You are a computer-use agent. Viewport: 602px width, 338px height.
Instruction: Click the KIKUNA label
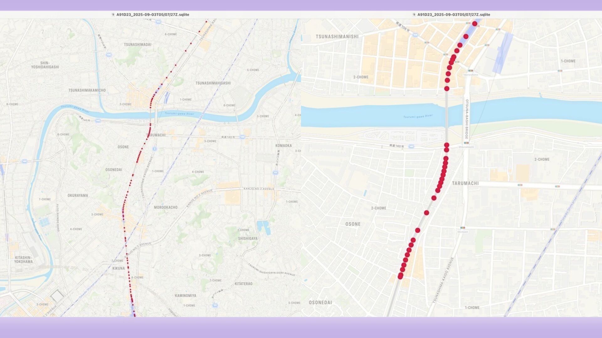pyautogui.click(x=119, y=268)
